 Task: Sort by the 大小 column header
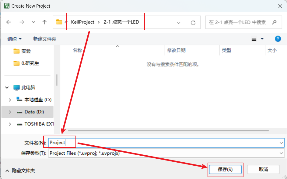(x=272, y=50)
